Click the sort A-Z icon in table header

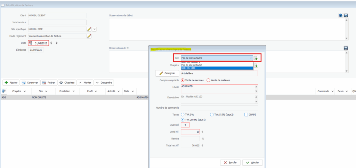pos(4,91)
